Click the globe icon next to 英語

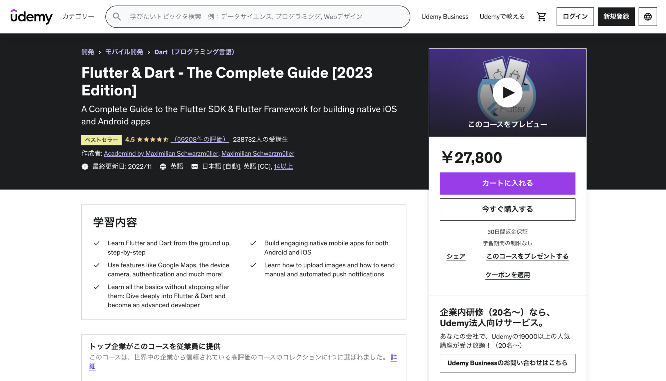tap(162, 166)
